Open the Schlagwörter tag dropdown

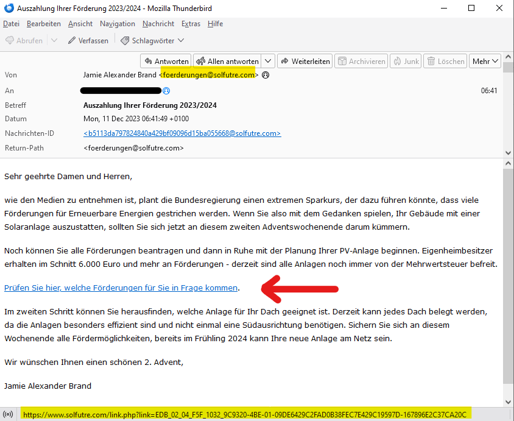(152, 40)
